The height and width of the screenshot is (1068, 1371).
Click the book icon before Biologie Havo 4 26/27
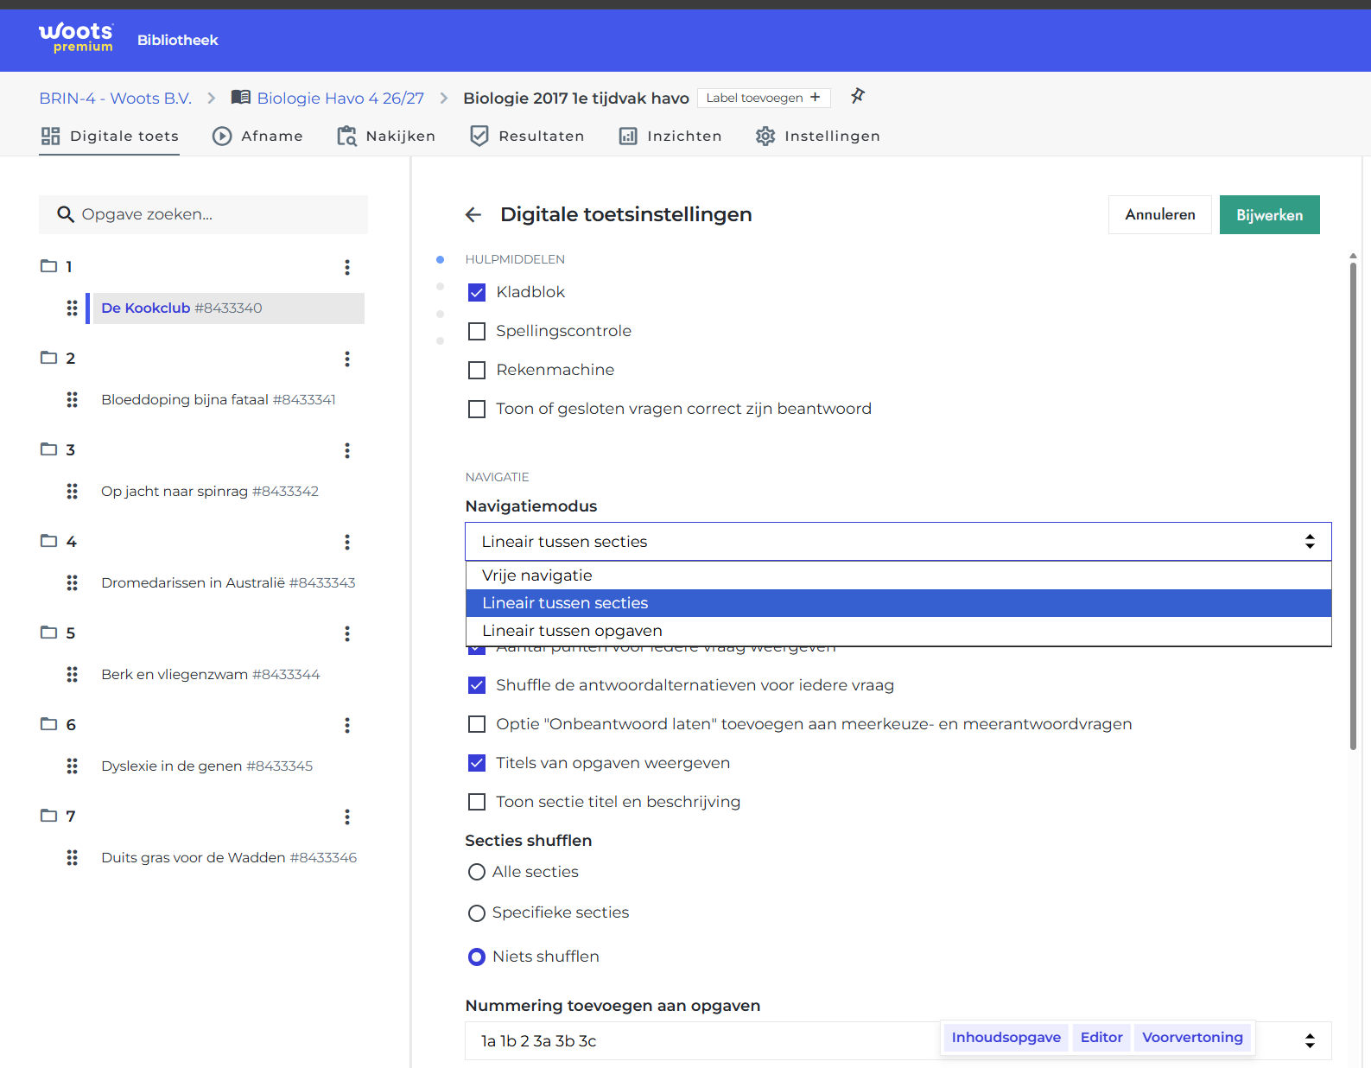pyautogui.click(x=241, y=98)
